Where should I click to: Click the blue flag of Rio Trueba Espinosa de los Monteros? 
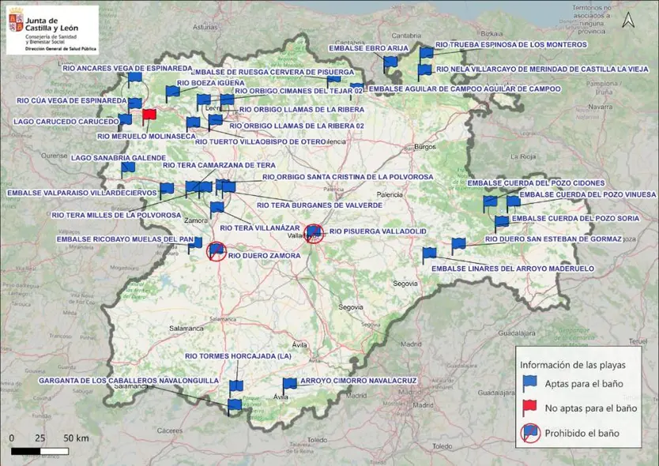(x=426, y=54)
